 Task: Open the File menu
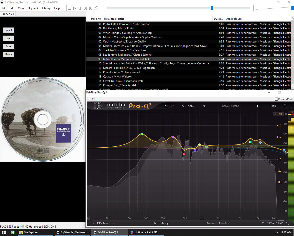[4, 8]
